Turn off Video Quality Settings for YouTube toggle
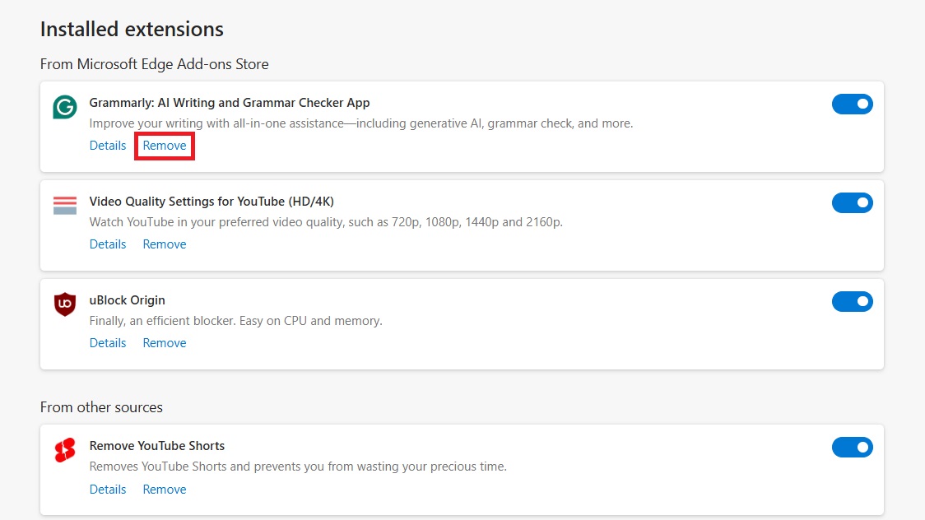Image resolution: width=925 pixels, height=520 pixels. 852,202
